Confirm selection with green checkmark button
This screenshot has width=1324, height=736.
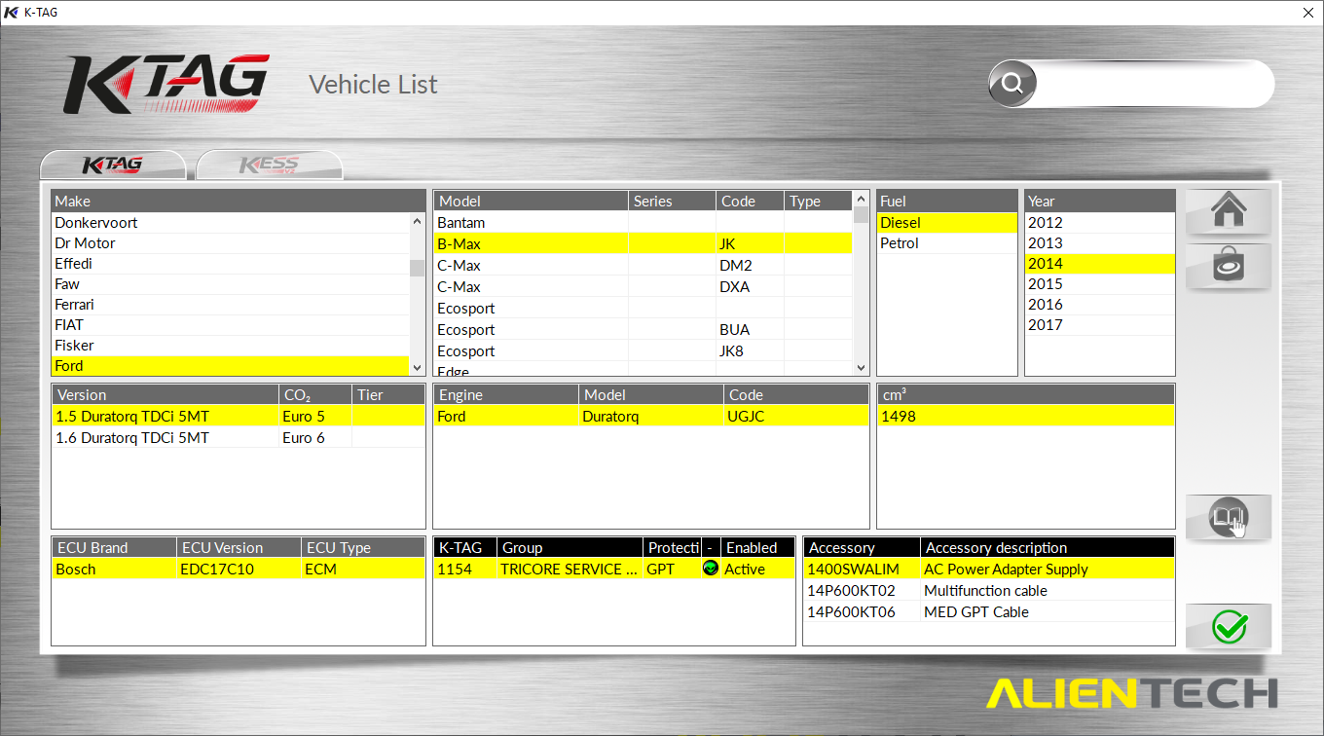tap(1229, 626)
